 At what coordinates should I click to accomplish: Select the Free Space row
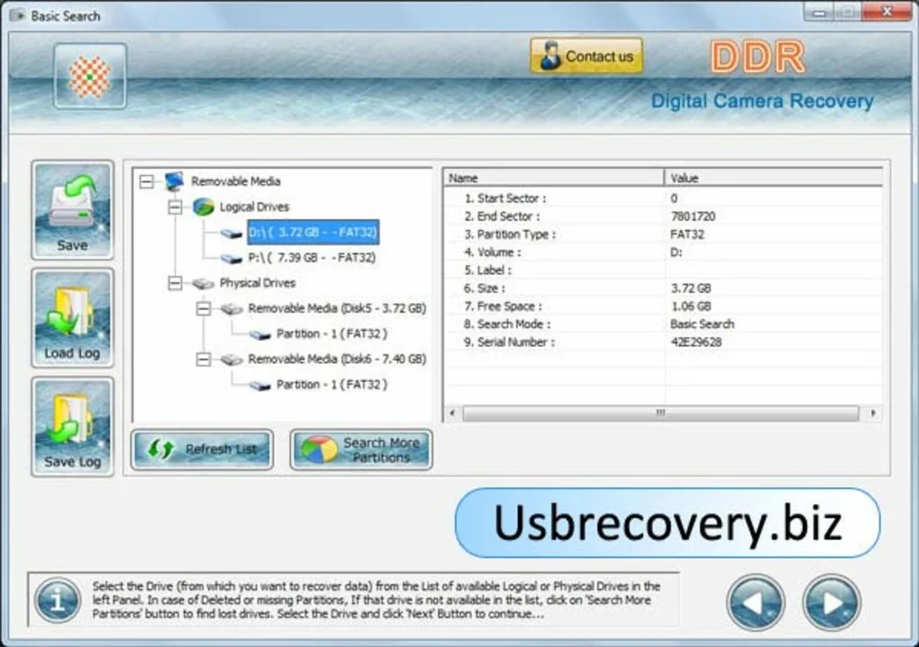[663, 306]
